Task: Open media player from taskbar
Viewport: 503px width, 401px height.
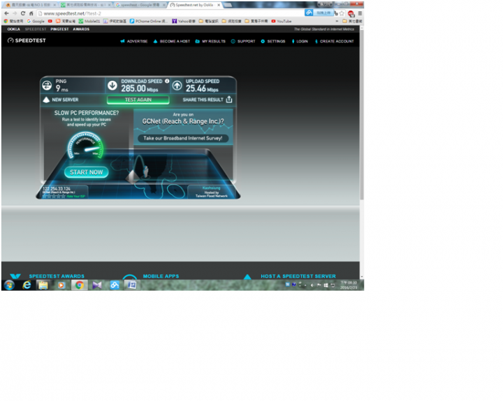Action: click(61, 285)
